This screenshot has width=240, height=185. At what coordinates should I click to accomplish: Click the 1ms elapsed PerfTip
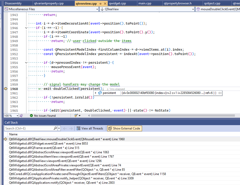pyautogui.click(x=116, y=89)
